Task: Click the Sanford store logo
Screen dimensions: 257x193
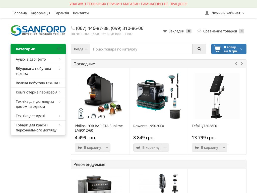Action: coord(38,30)
